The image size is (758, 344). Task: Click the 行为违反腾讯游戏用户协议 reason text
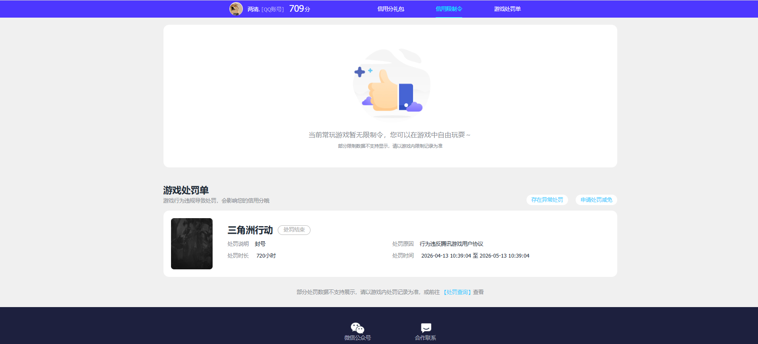click(451, 244)
